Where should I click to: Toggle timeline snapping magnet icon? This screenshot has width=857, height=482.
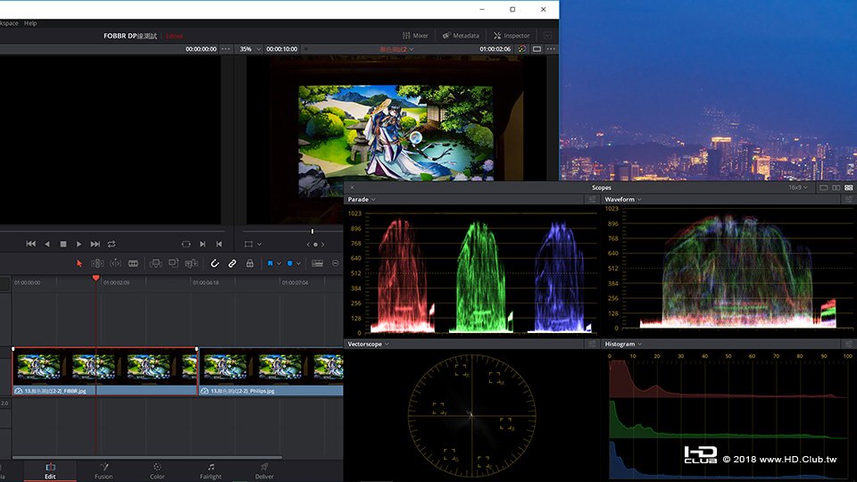[214, 263]
